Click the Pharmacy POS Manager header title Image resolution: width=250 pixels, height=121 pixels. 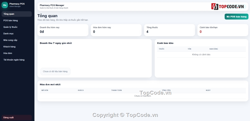pyautogui.click(x=52, y=5)
